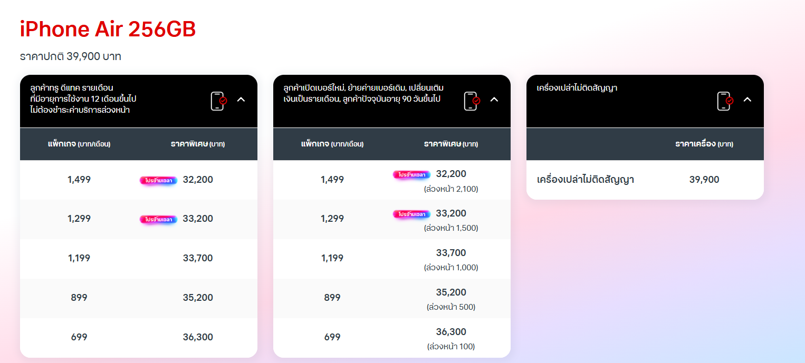Click the iPhone Air 256GB heading
805x363 pixels.
pyautogui.click(x=108, y=30)
